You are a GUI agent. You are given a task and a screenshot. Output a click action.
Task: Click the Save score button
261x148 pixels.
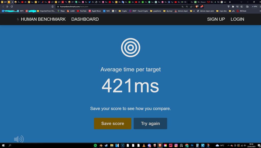pos(112,124)
